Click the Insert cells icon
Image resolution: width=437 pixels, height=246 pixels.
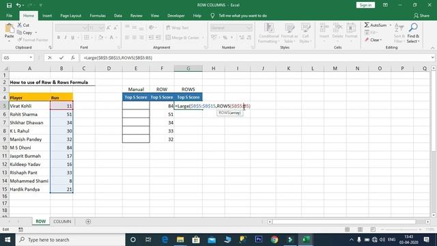pos(324,28)
